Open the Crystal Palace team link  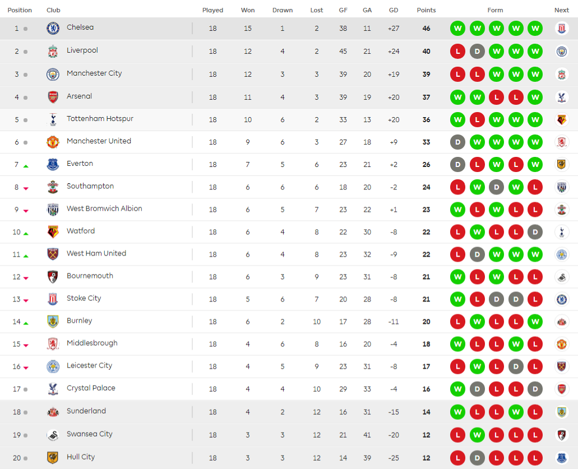[91, 388]
